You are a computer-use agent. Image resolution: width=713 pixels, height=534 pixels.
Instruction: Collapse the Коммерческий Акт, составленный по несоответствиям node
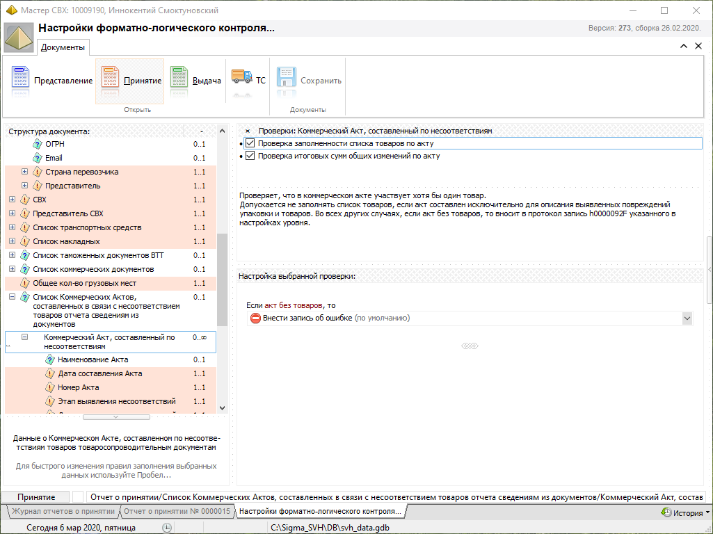24,337
